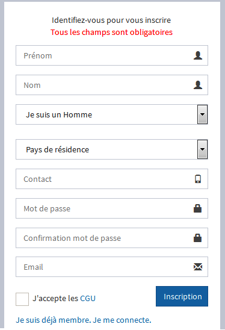Click the person icon in Prénom field
Image resolution: width=225 pixels, height=330 pixels.
(198, 55)
